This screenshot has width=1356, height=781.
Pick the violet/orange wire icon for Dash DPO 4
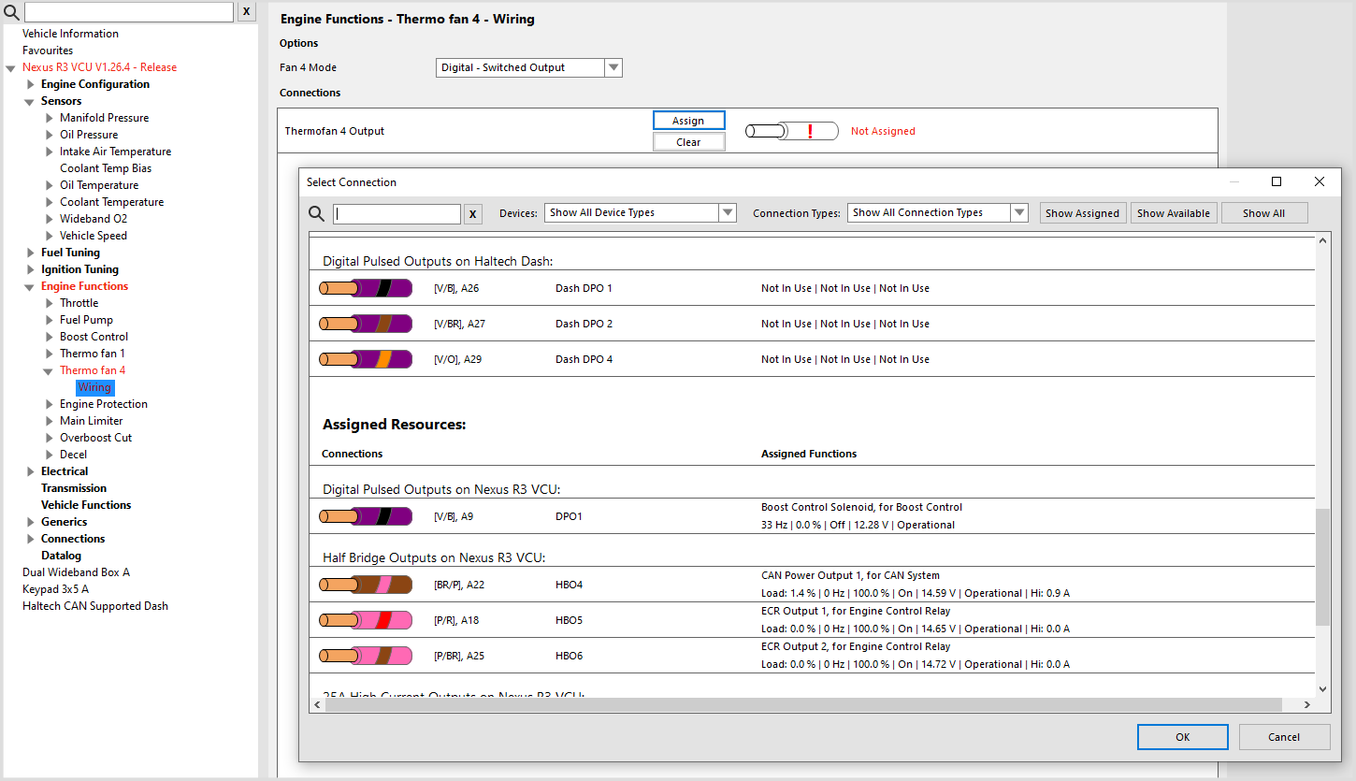tap(366, 359)
